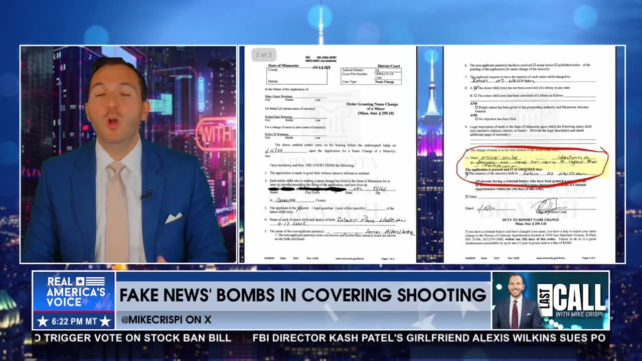The image size is (642, 361).
Task: Click the star left of 6:22 PM MT
Action: point(43,321)
